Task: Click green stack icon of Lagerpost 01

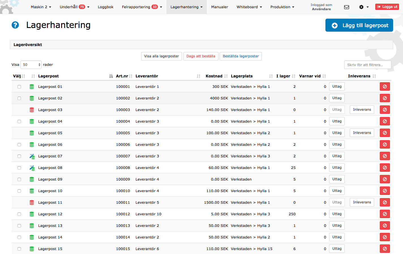Action: (x=32, y=87)
